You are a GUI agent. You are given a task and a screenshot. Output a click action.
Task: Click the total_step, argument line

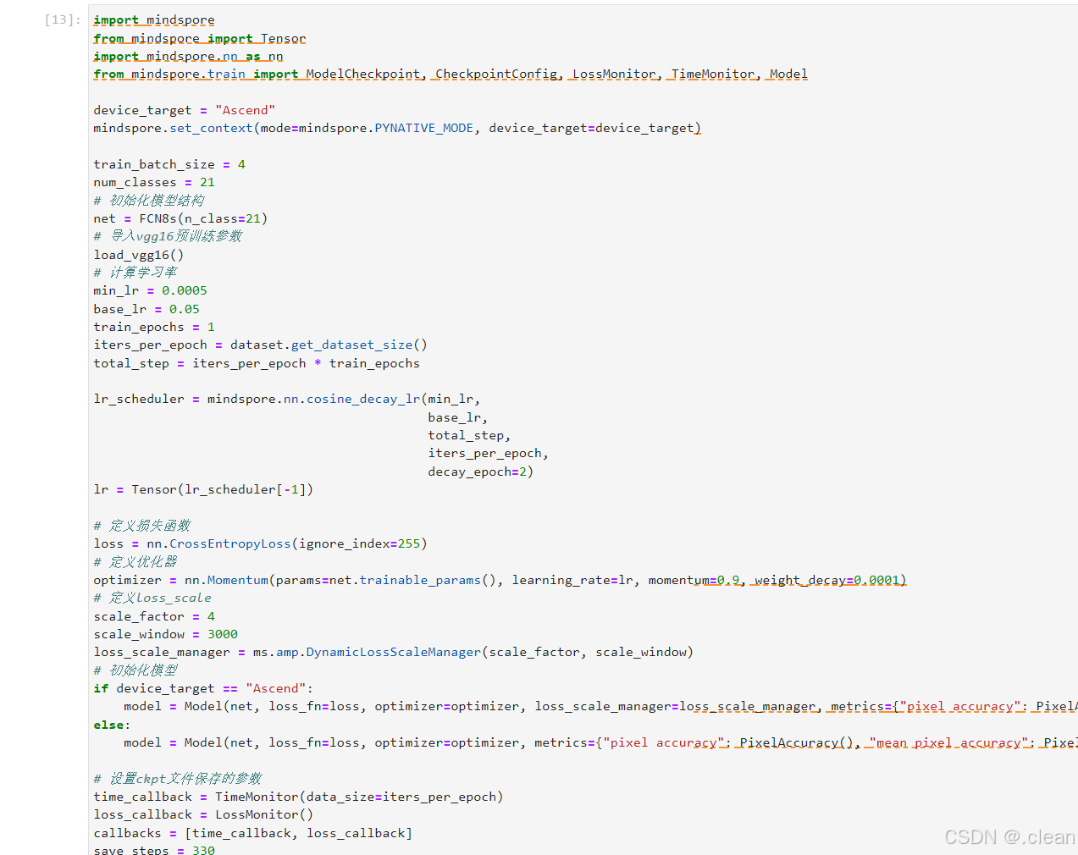[x=469, y=435]
